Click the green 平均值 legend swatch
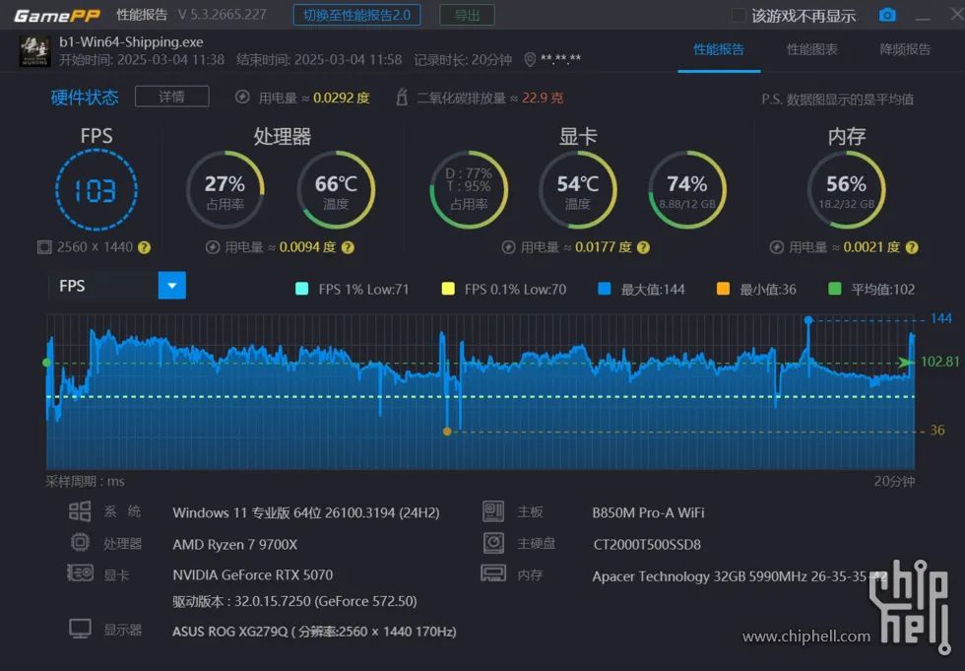This screenshot has width=965, height=671. point(835,289)
